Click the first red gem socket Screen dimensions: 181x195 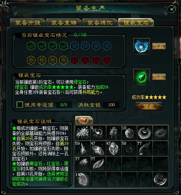point(74,60)
